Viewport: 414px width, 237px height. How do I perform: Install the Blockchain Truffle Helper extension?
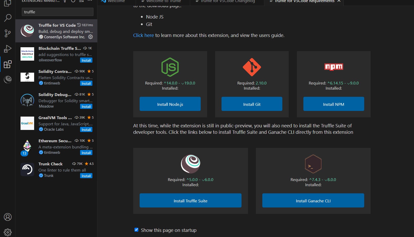[86, 60]
